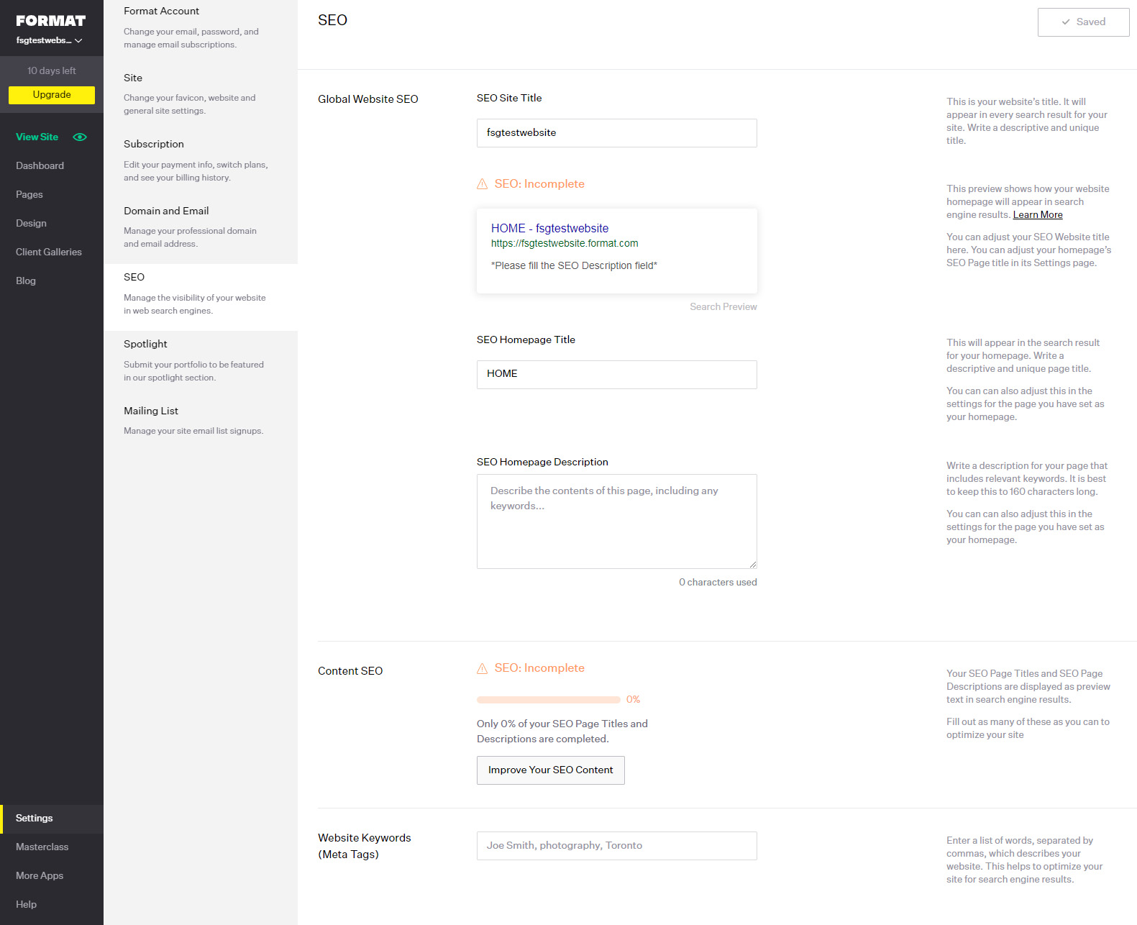Click Improve Your SEO Content button
The width and height of the screenshot is (1137, 925).
[550, 770]
